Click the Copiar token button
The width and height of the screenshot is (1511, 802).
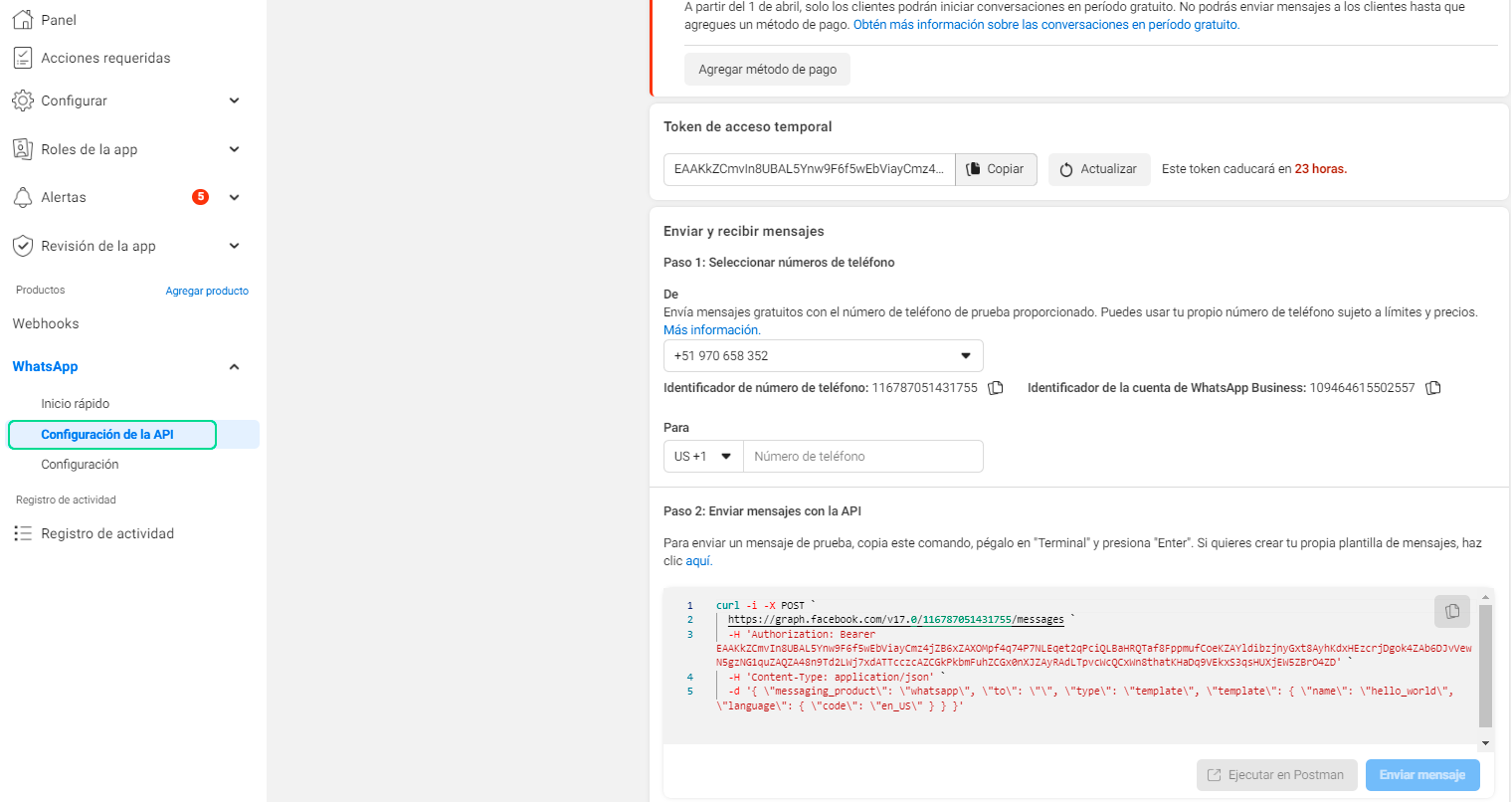point(996,169)
